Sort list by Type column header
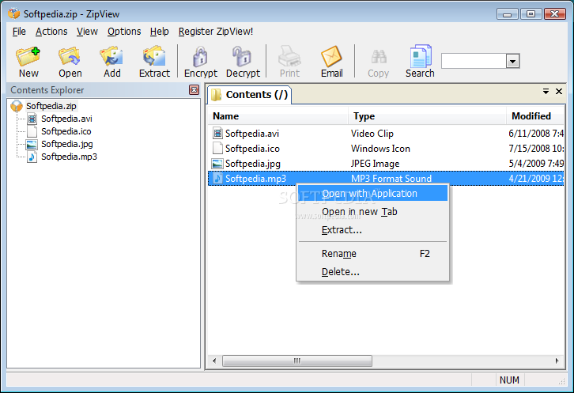 pos(427,116)
